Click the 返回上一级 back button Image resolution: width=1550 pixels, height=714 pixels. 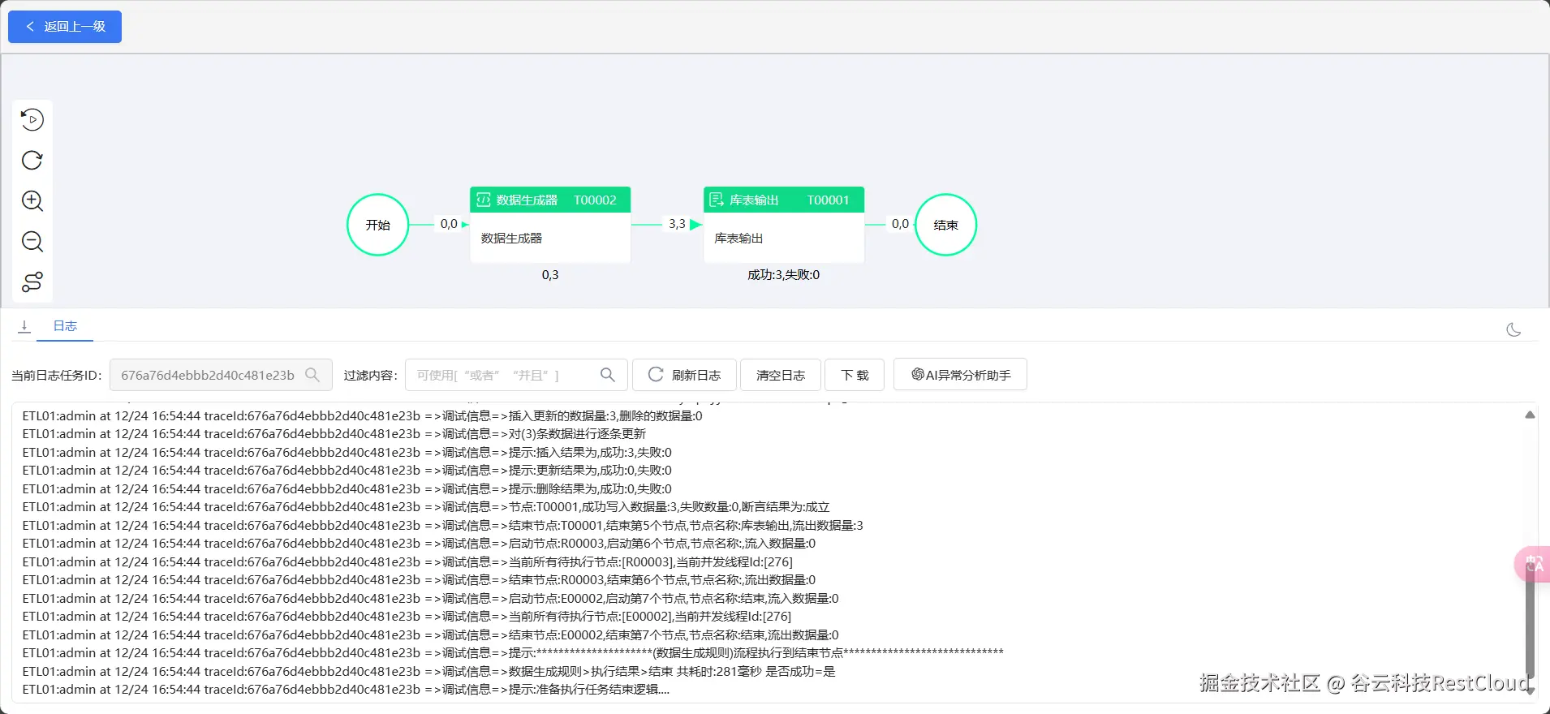(x=65, y=27)
